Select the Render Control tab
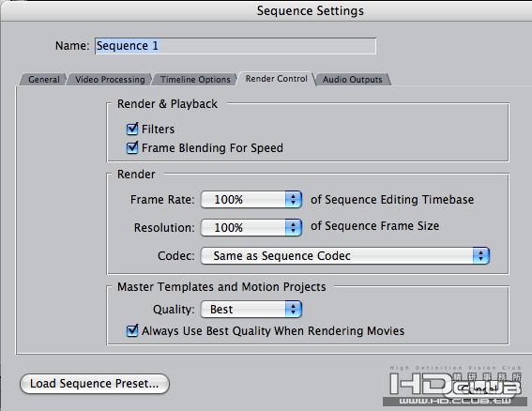The height and width of the screenshot is (411, 532). [276, 79]
